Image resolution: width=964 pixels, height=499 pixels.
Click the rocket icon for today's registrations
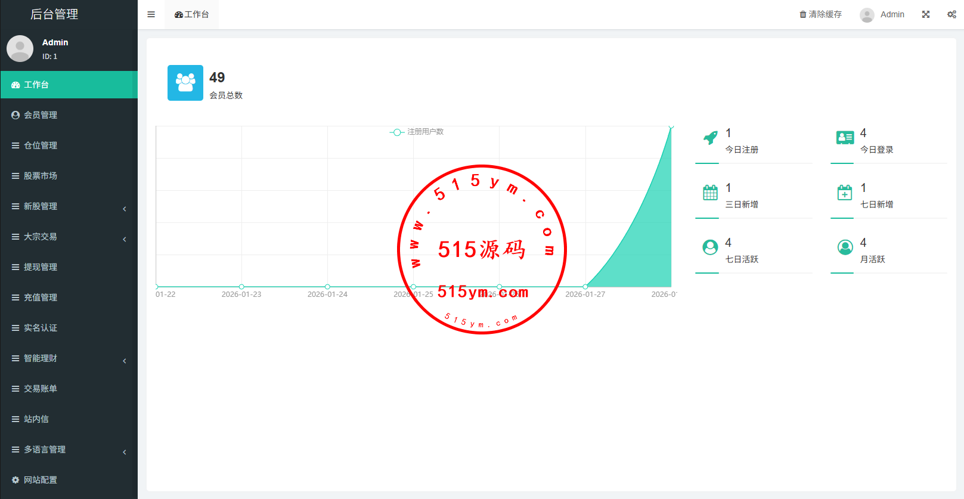click(x=710, y=138)
